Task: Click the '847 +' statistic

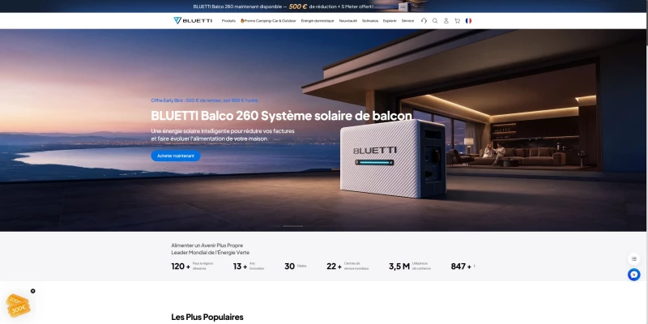Action: pyautogui.click(x=463, y=266)
